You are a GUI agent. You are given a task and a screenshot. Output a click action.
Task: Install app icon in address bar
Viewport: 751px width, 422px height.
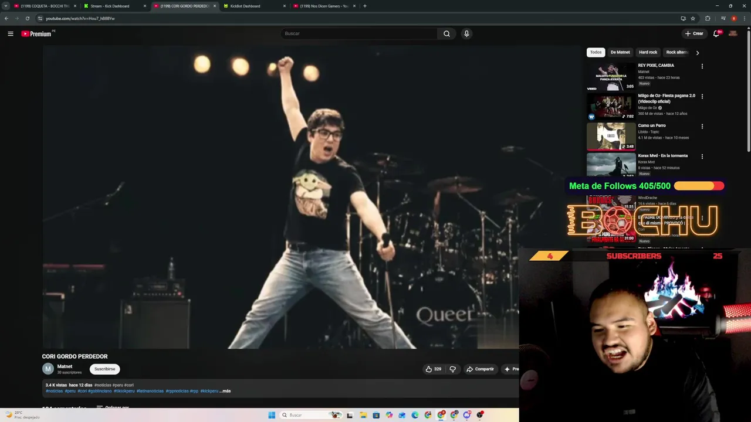(683, 18)
